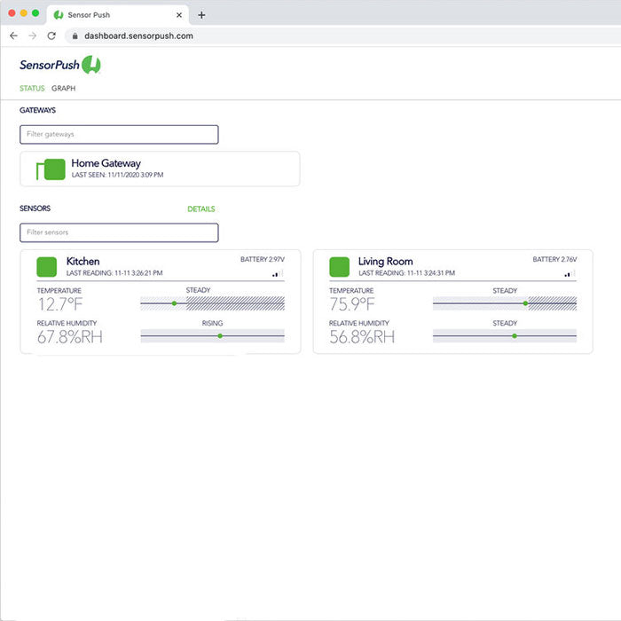Image resolution: width=621 pixels, height=621 pixels.
Task: Focus the Filter sensors search box
Action: 119,232
